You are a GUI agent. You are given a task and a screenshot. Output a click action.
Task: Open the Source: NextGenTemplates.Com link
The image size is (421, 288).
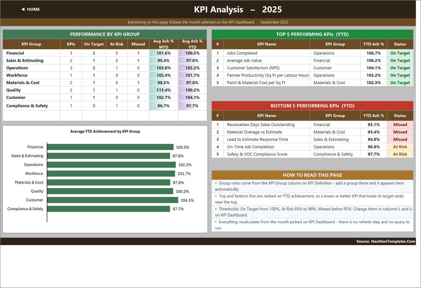click(385, 241)
